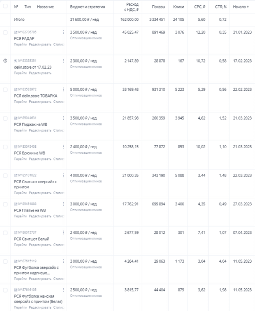Open kebab menu for РСЯ delin.store ТОВАРКА
The image size is (255, 311).
pyautogui.click(x=63, y=89)
